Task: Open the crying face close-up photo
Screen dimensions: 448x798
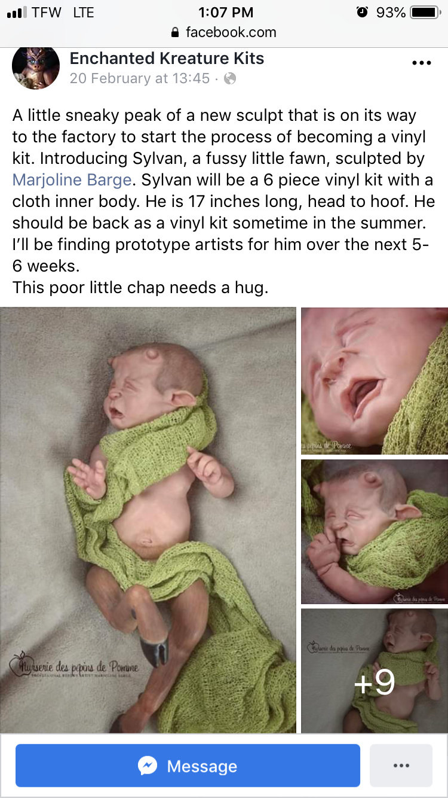Action: tap(375, 380)
